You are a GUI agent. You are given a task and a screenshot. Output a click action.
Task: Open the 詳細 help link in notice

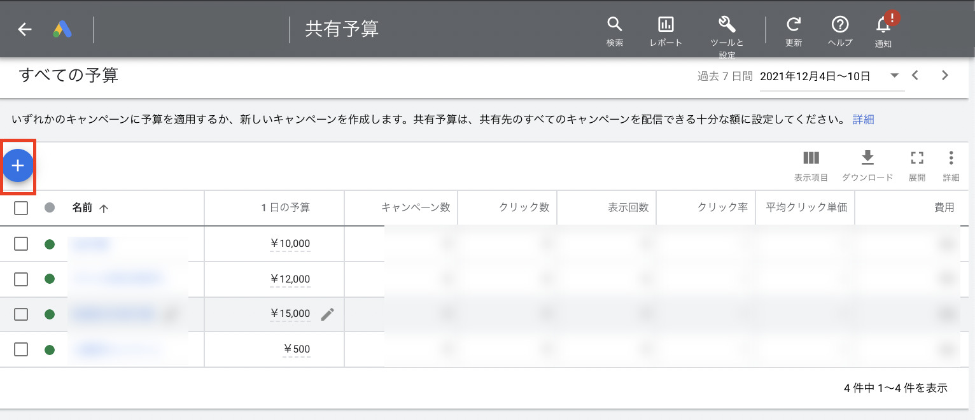863,119
